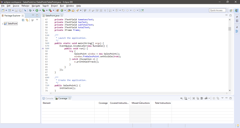Click Remove All Sessions icon in Coverage view
Image resolution: width=240 pixels, height=128 pixels.
198,98
